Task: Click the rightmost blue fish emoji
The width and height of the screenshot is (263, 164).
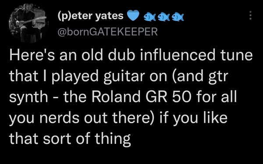Action: click(178, 17)
